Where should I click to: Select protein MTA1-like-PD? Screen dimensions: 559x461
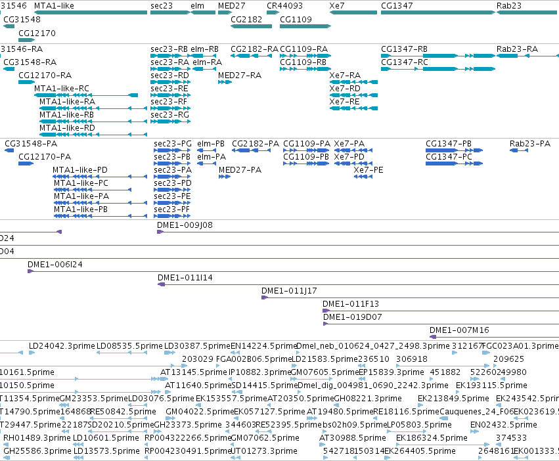(x=100, y=177)
